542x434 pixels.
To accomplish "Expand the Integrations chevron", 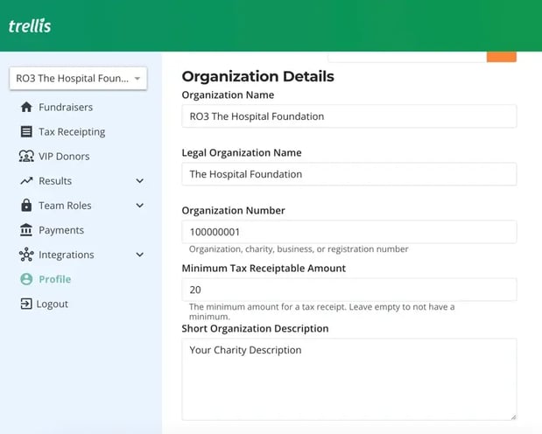I will [x=139, y=255].
